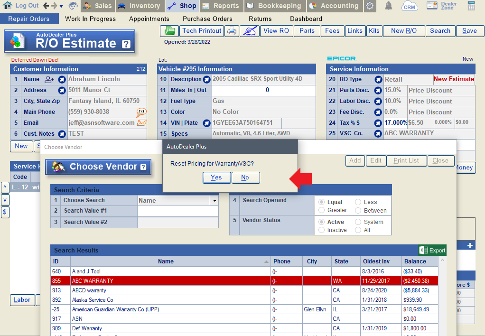Open the Bookkeeping menu
The image size is (485, 336).
275,6
